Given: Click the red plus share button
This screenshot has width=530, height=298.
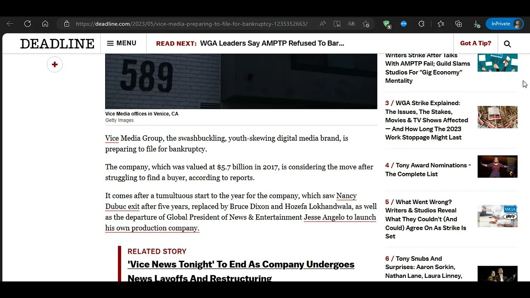Looking at the screenshot, I should click(55, 65).
